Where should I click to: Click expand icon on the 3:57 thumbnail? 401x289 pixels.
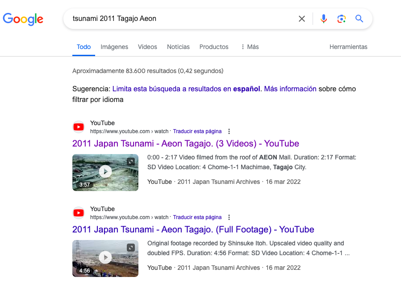click(131, 162)
